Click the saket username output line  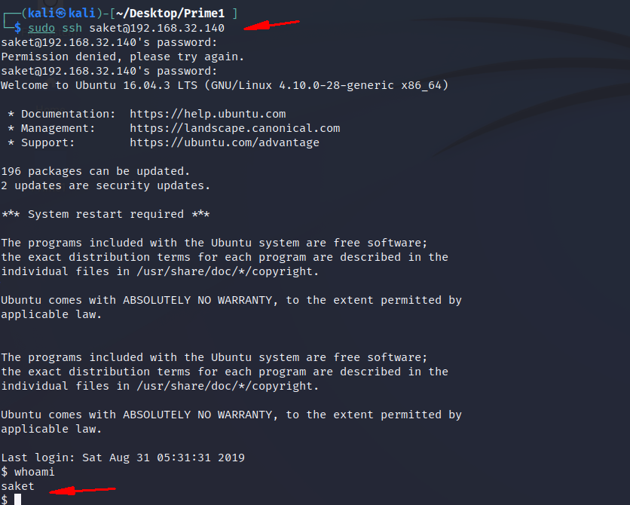[x=17, y=486]
